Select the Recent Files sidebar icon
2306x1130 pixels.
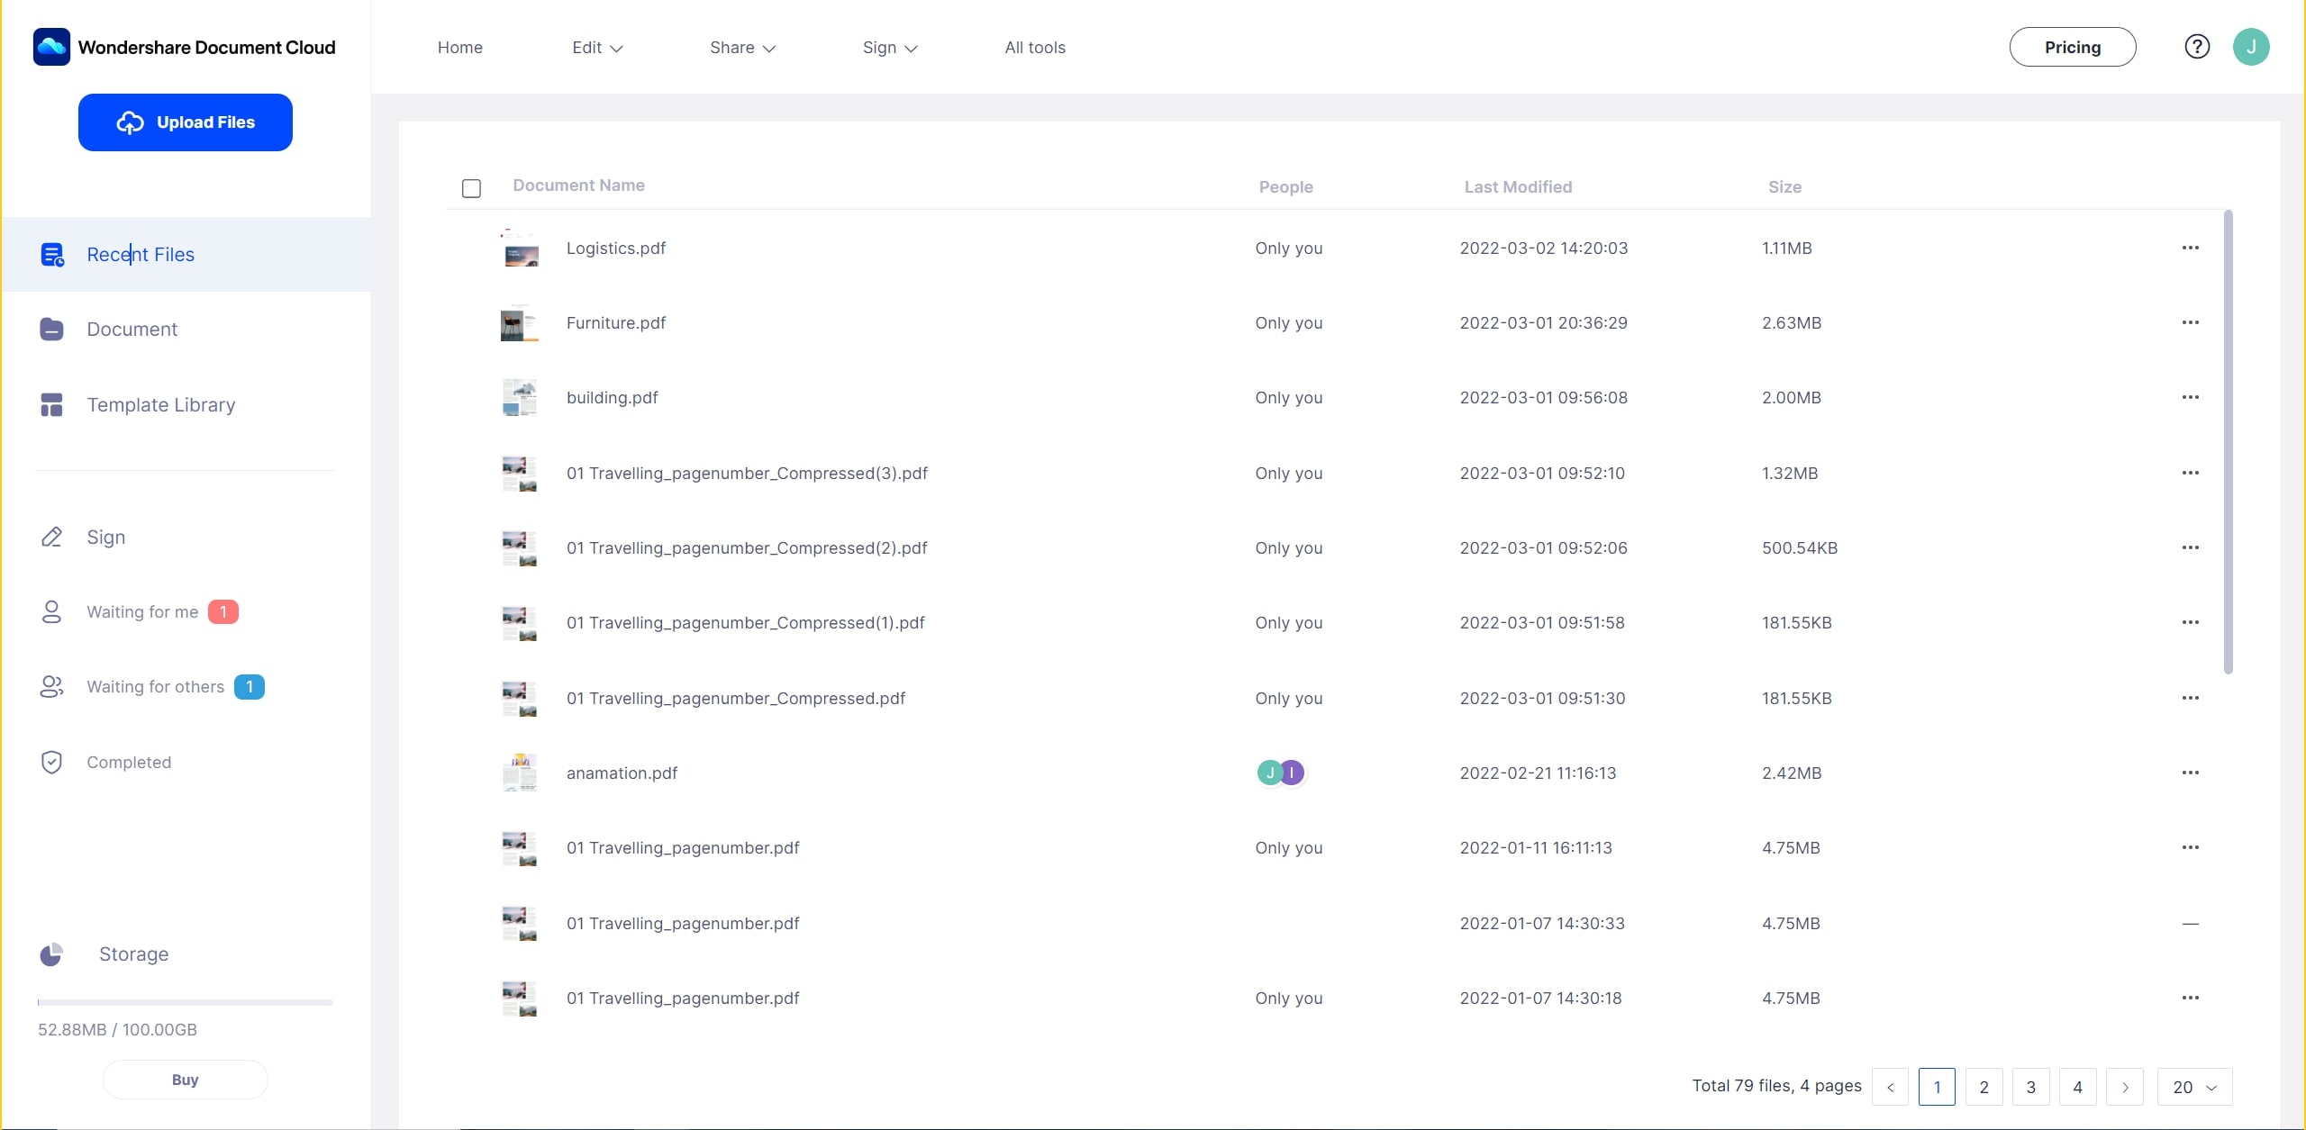(x=50, y=253)
